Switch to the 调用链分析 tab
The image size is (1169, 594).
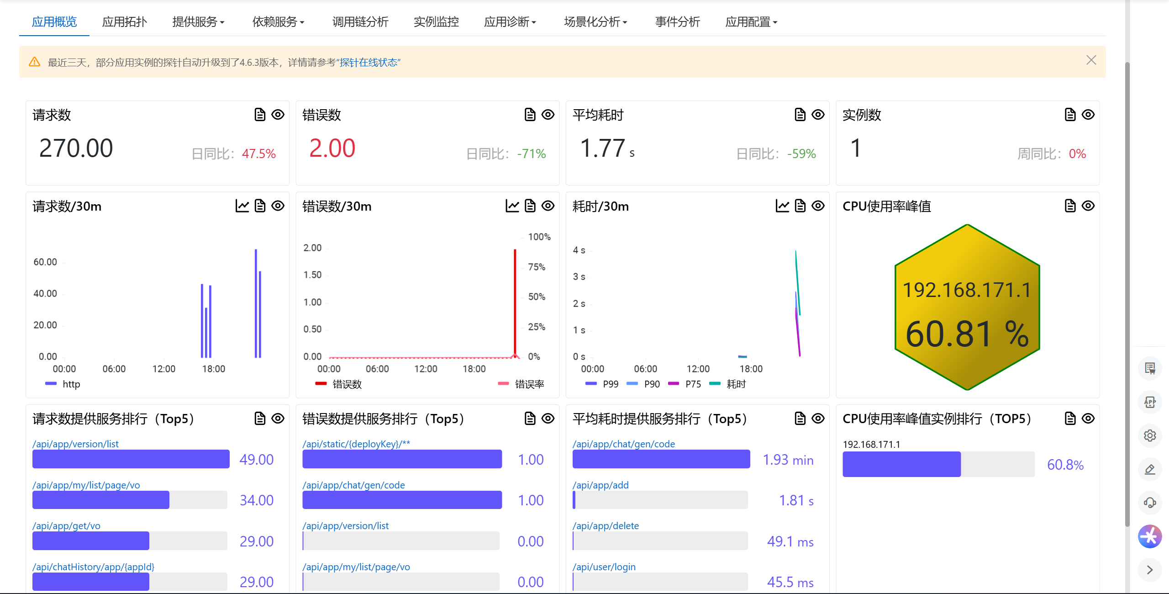click(x=360, y=22)
